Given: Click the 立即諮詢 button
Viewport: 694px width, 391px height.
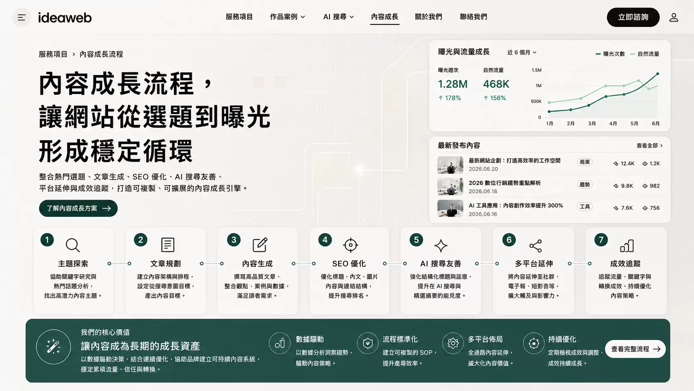Looking at the screenshot, I should [633, 17].
